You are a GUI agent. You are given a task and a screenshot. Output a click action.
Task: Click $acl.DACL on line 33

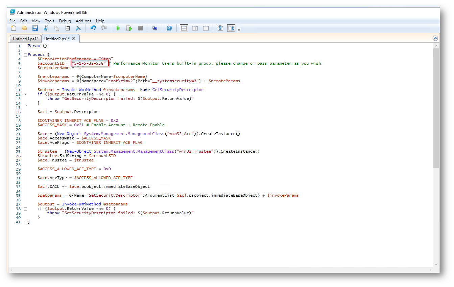click(48, 186)
